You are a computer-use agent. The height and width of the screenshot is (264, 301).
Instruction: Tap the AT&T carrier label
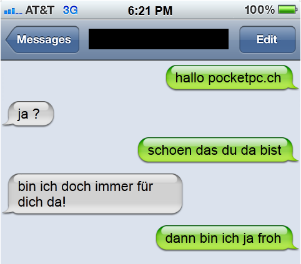(39, 10)
